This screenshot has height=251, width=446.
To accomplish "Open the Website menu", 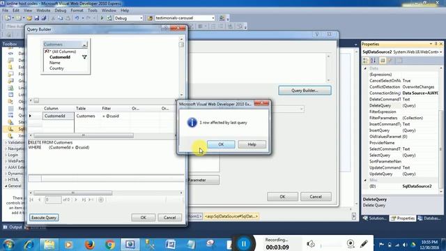I will tap(43, 10).
